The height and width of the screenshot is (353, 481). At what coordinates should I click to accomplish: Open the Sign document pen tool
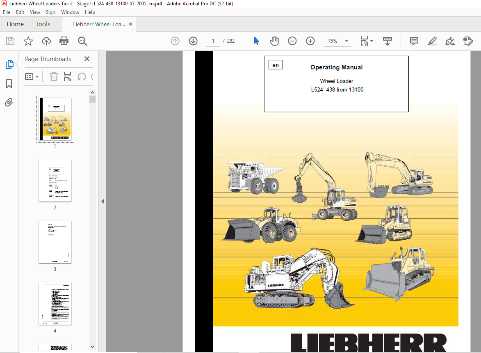(x=450, y=41)
